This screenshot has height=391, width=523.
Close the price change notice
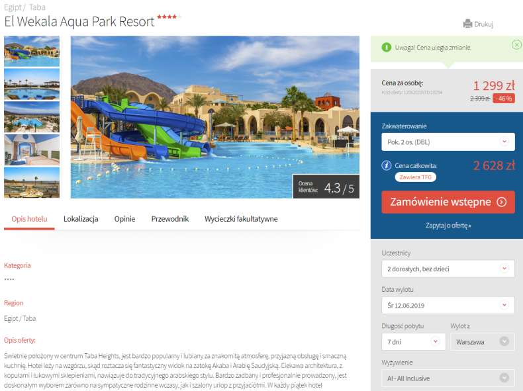click(x=516, y=44)
